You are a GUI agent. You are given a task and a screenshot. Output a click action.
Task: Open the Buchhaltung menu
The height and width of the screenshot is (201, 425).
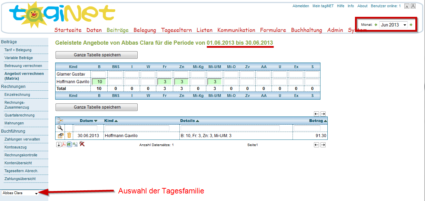pyautogui.click(x=306, y=30)
